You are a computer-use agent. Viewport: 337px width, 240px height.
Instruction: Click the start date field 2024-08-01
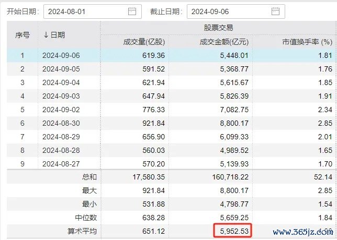(84, 11)
